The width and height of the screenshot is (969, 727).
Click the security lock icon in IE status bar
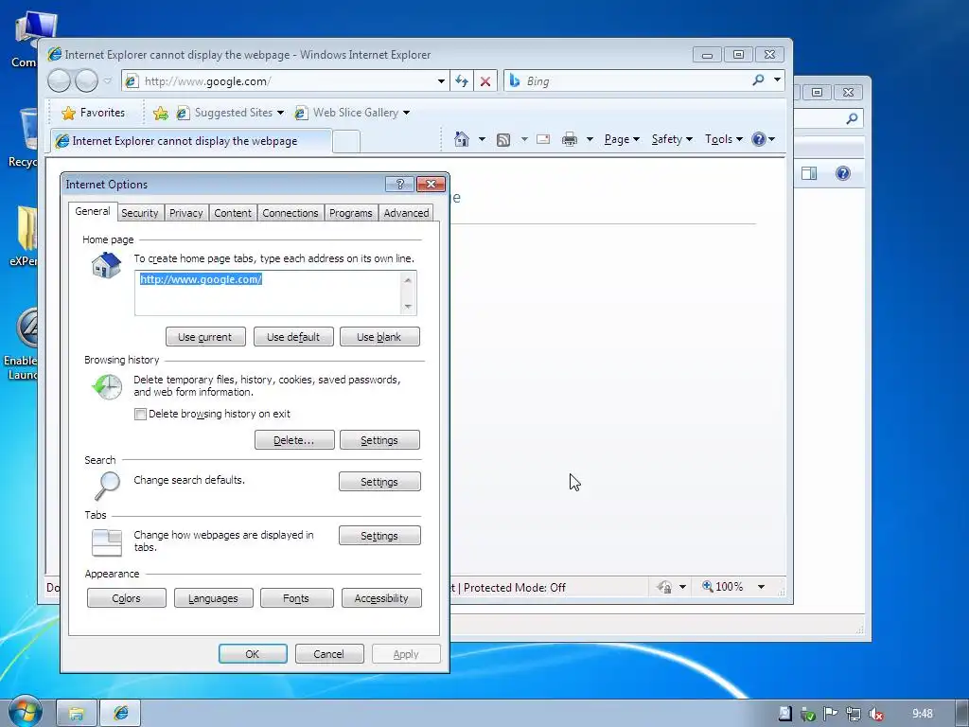click(x=665, y=587)
